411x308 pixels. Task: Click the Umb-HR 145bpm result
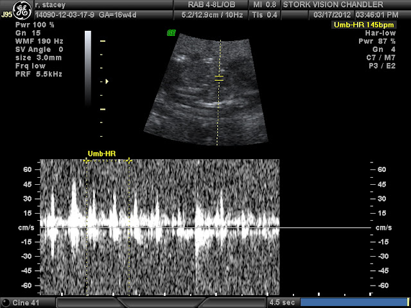point(364,25)
